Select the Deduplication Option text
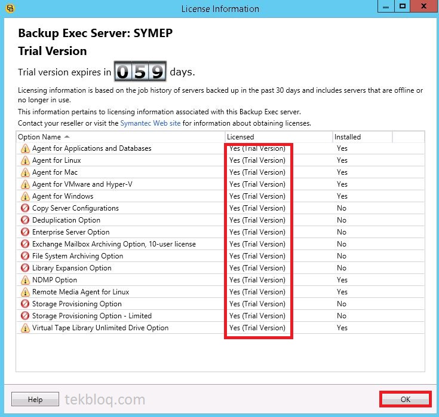 66,220
